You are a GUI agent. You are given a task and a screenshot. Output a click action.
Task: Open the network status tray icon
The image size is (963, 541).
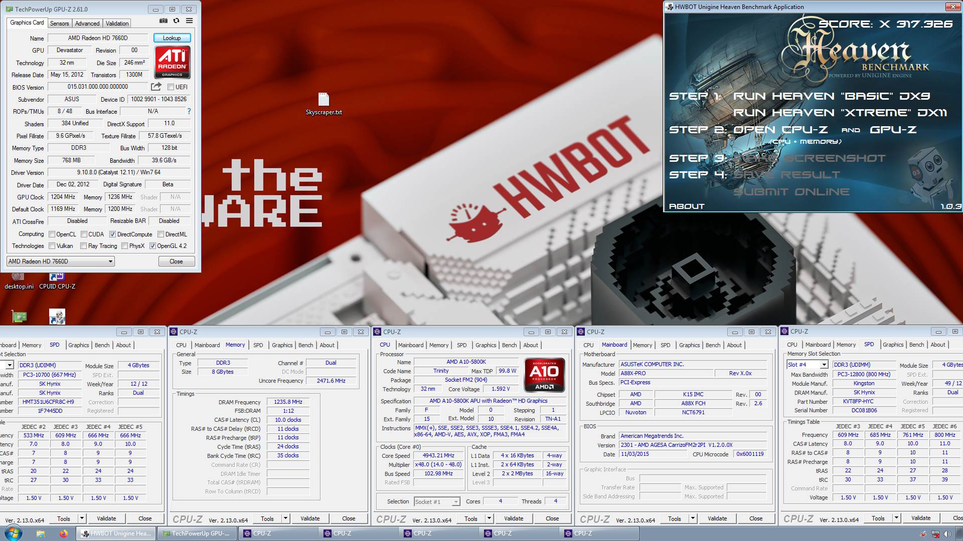tap(935, 534)
